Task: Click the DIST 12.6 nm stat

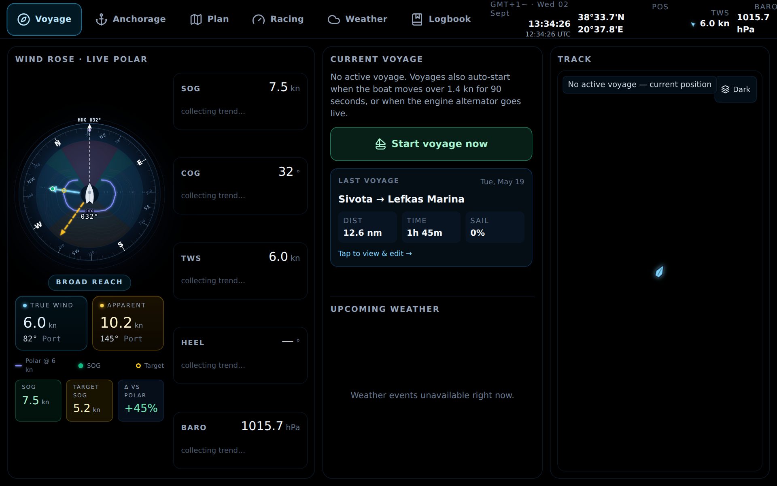Action: click(367, 227)
